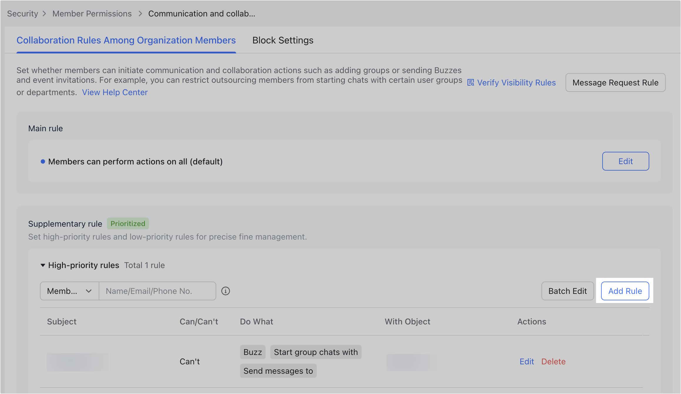The height and width of the screenshot is (394, 681).
Task: Edit the main rule
Action: tap(625, 161)
